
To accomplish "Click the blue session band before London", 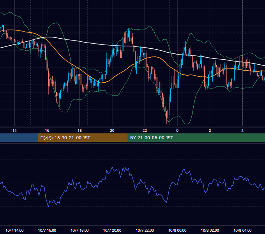I will 19,138.
